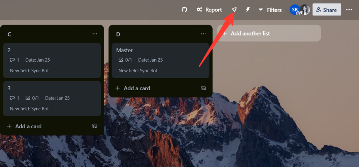
Task: Share the board
Action: point(327,10)
